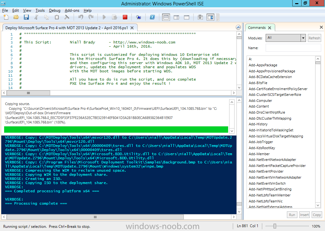
Task: Open the File menu
Action: pos(5,10)
